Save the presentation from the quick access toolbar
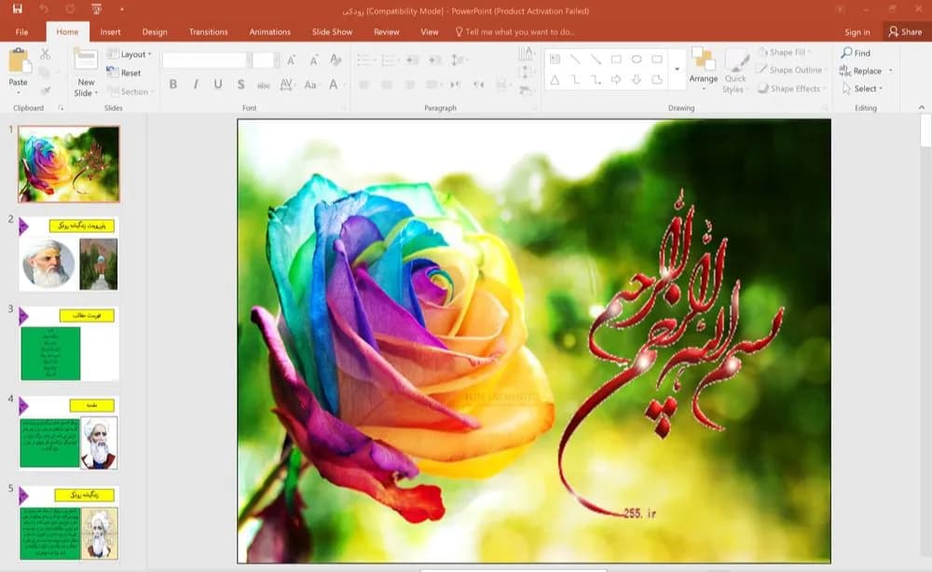Viewport: 932px width, 572px height. [17, 9]
